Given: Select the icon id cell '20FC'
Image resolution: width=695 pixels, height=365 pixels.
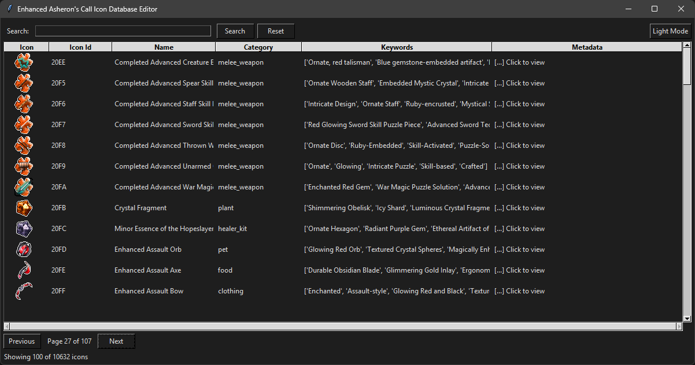Looking at the screenshot, I should point(59,229).
